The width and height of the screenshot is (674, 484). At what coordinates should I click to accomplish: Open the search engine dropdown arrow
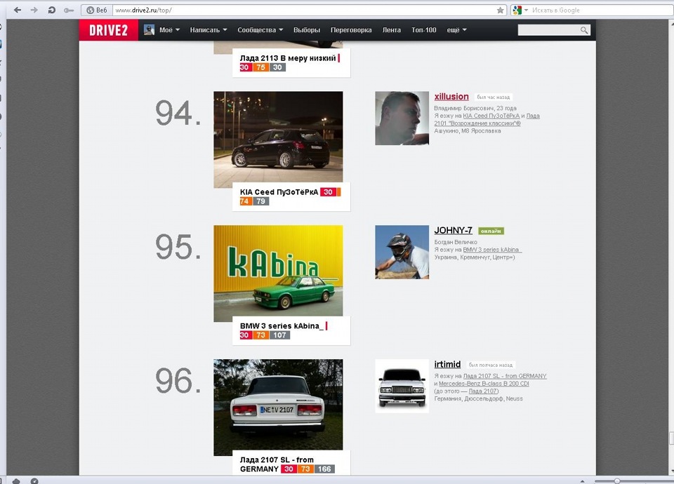point(526,11)
